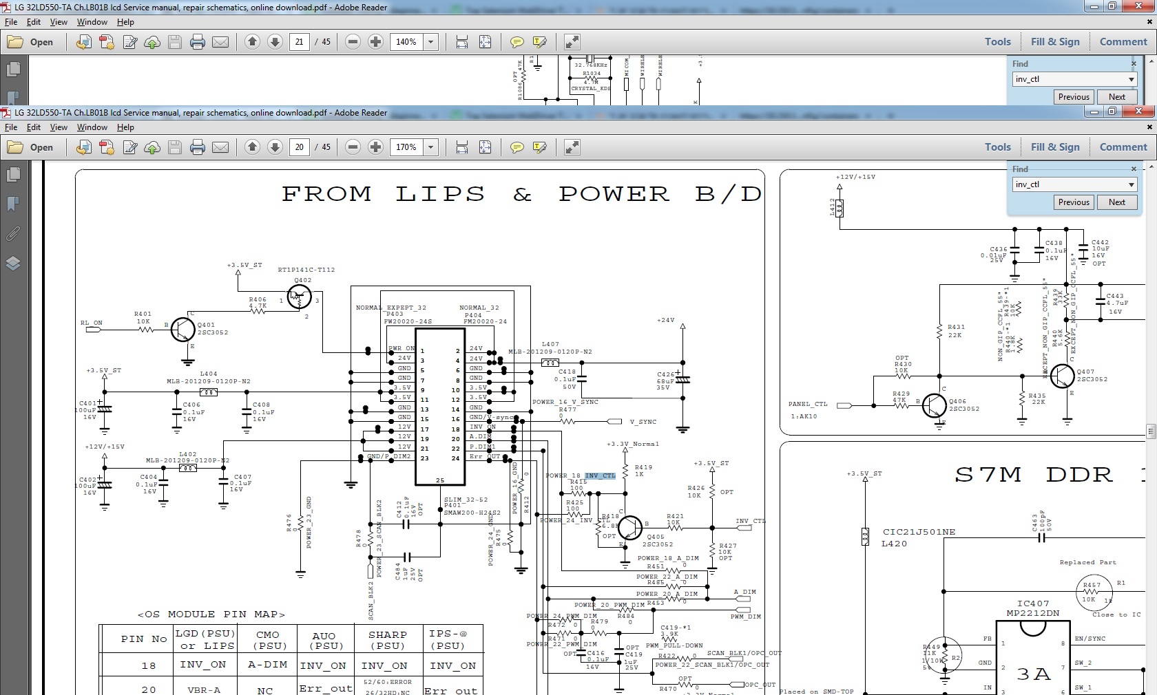Enter read mode via the arrows icon in the page-20 window
This screenshot has height=695, width=1157.
click(572, 147)
